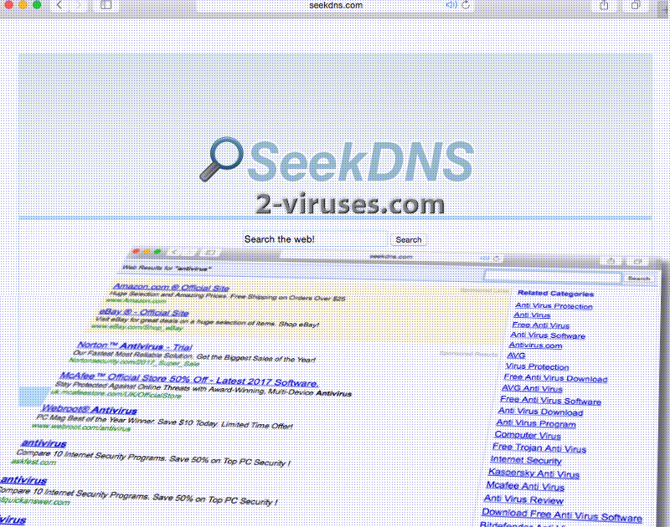Open the 'antivirus' result from askfest.com
Screen dimensions: 670x527
[44, 443]
